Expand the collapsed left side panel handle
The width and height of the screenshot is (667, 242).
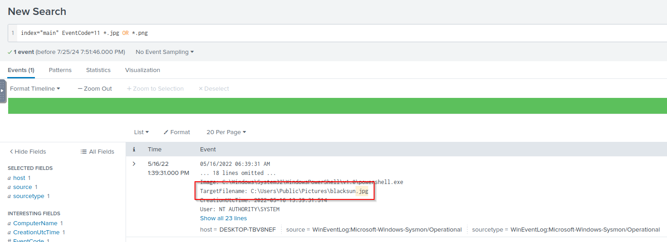(x=3, y=91)
